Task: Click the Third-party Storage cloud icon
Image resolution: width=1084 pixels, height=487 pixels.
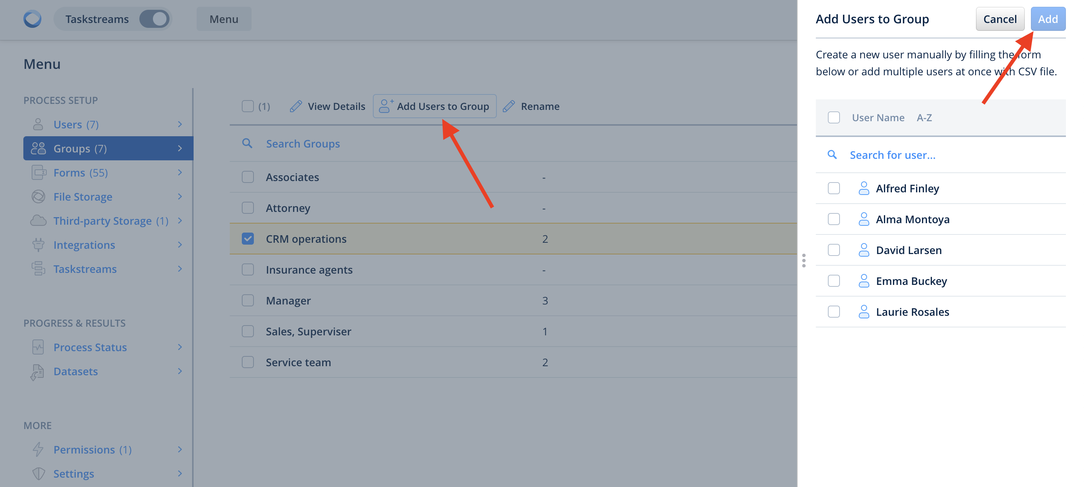Action: tap(38, 221)
